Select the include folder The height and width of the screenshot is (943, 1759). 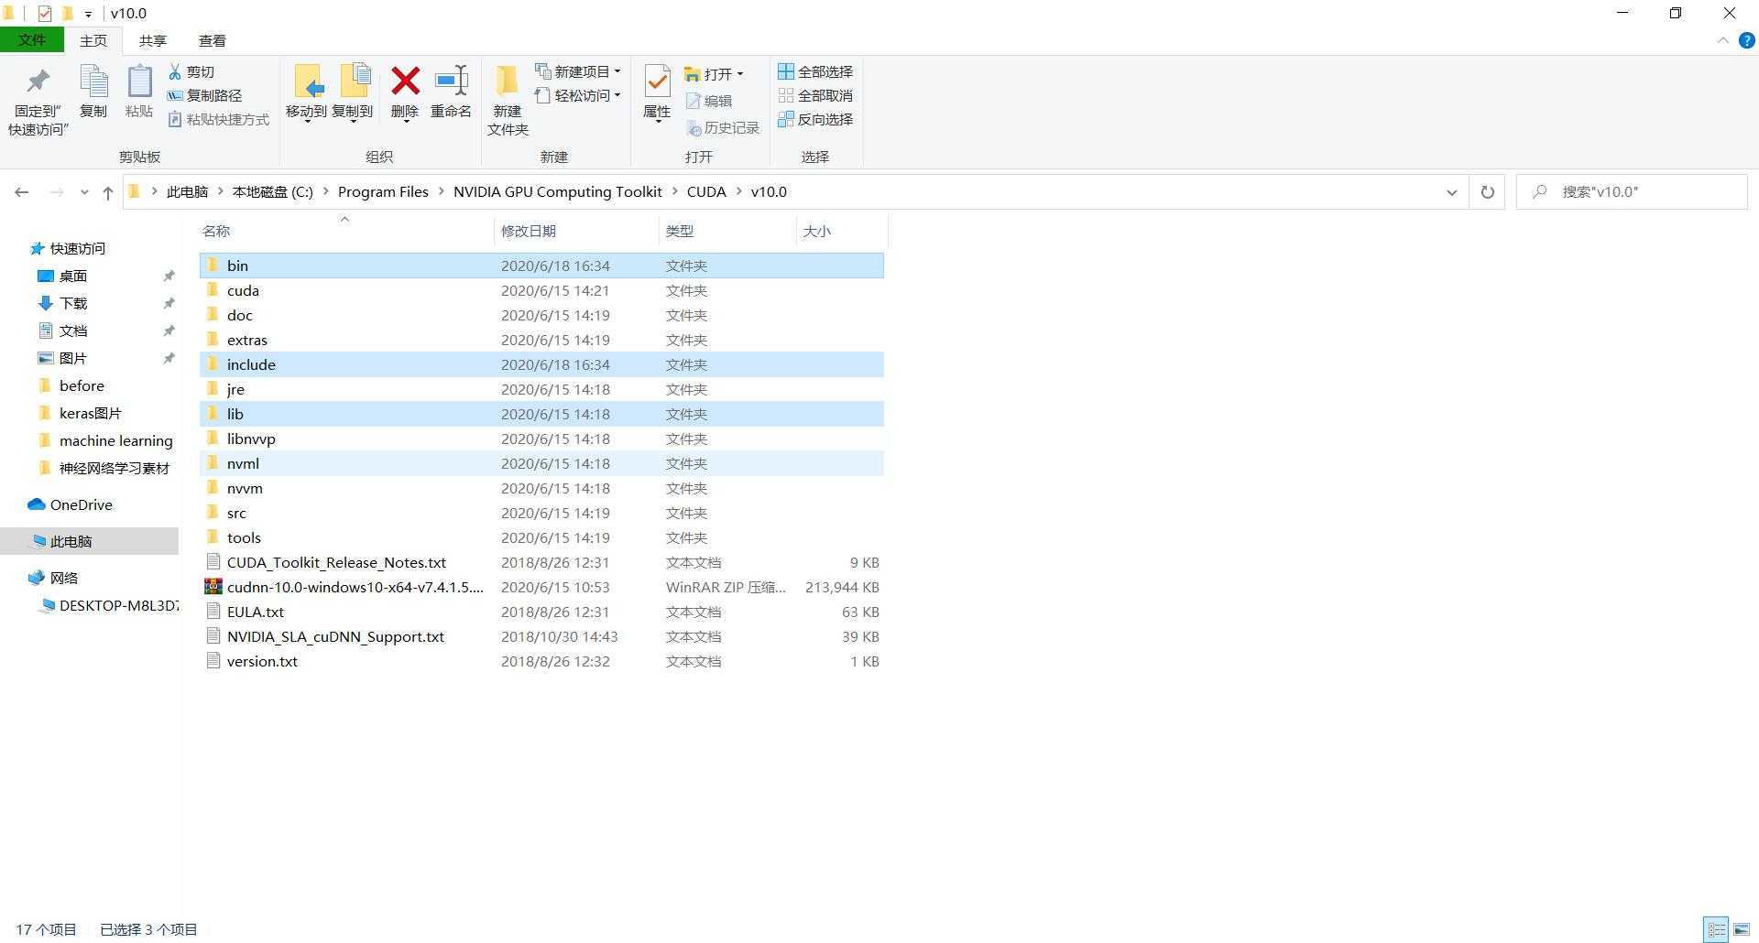541,364
